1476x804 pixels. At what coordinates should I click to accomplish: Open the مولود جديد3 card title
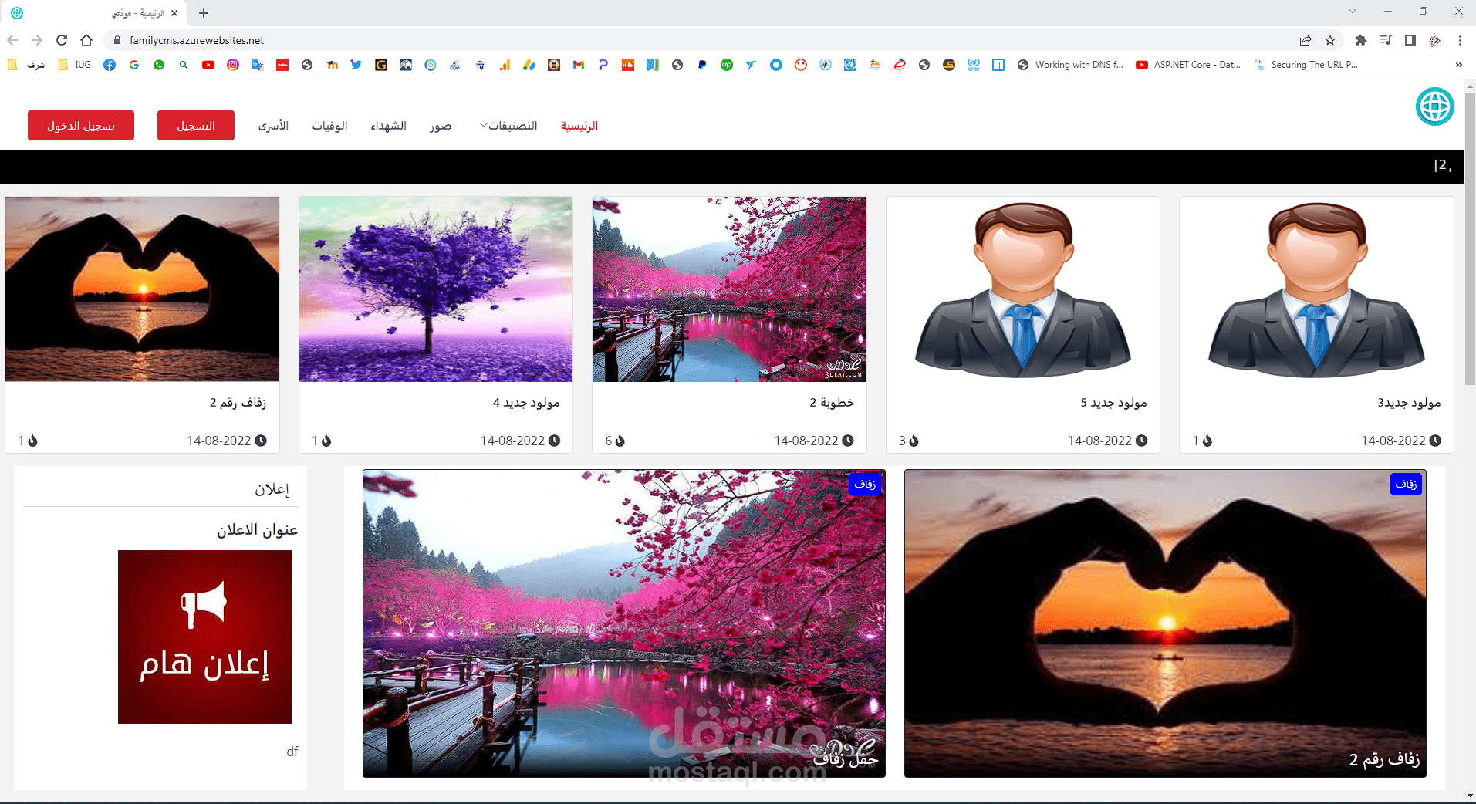tap(1409, 402)
